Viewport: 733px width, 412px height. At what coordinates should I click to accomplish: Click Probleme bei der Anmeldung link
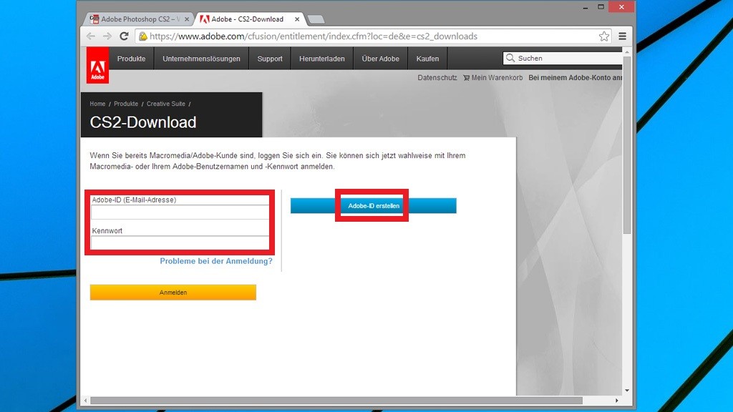coord(216,261)
